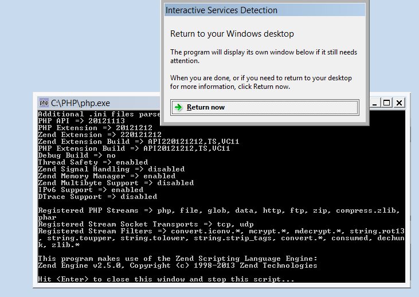Click the 'Zend Extension Build' line
Viewport: 419px width, 297px height.
tap(138, 142)
